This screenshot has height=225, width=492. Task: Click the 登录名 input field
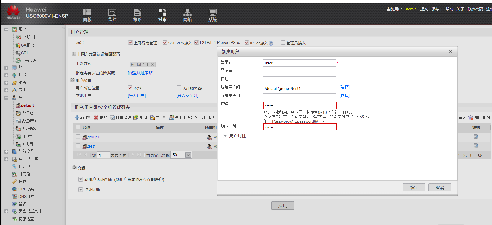click(x=300, y=63)
